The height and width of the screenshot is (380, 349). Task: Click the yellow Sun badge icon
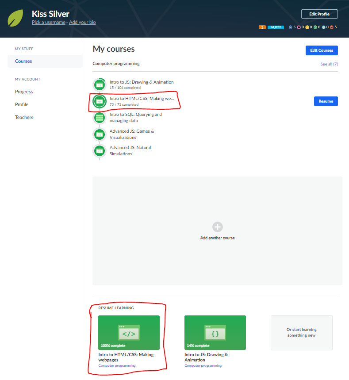click(307, 27)
